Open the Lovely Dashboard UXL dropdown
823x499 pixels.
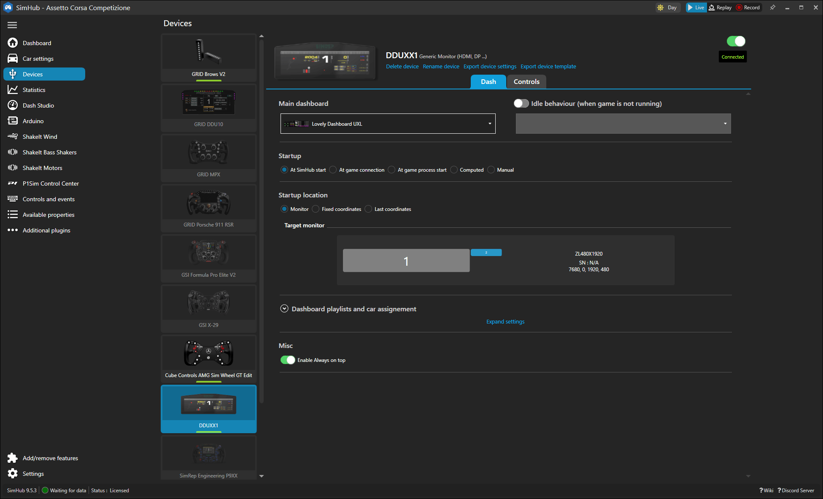click(x=388, y=124)
